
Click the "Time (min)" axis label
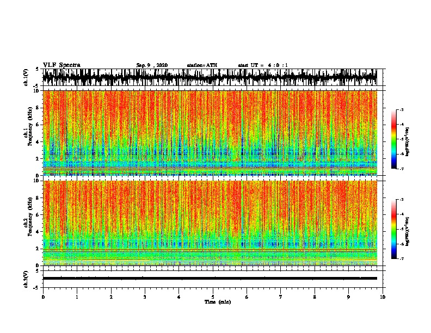click(218, 302)
